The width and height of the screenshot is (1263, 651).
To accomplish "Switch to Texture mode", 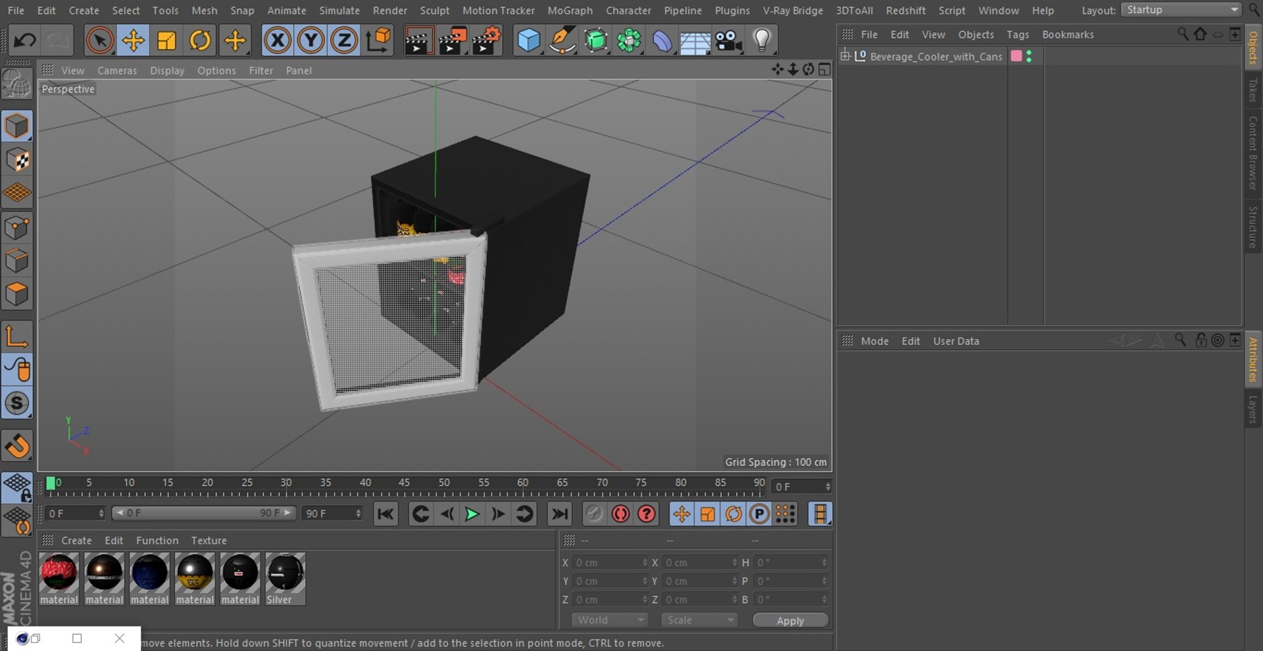I will [17, 160].
